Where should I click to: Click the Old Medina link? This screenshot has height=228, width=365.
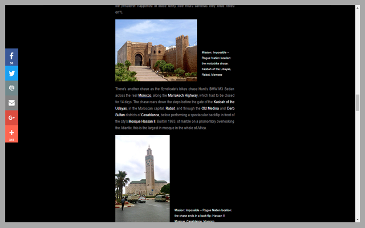(211, 108)
